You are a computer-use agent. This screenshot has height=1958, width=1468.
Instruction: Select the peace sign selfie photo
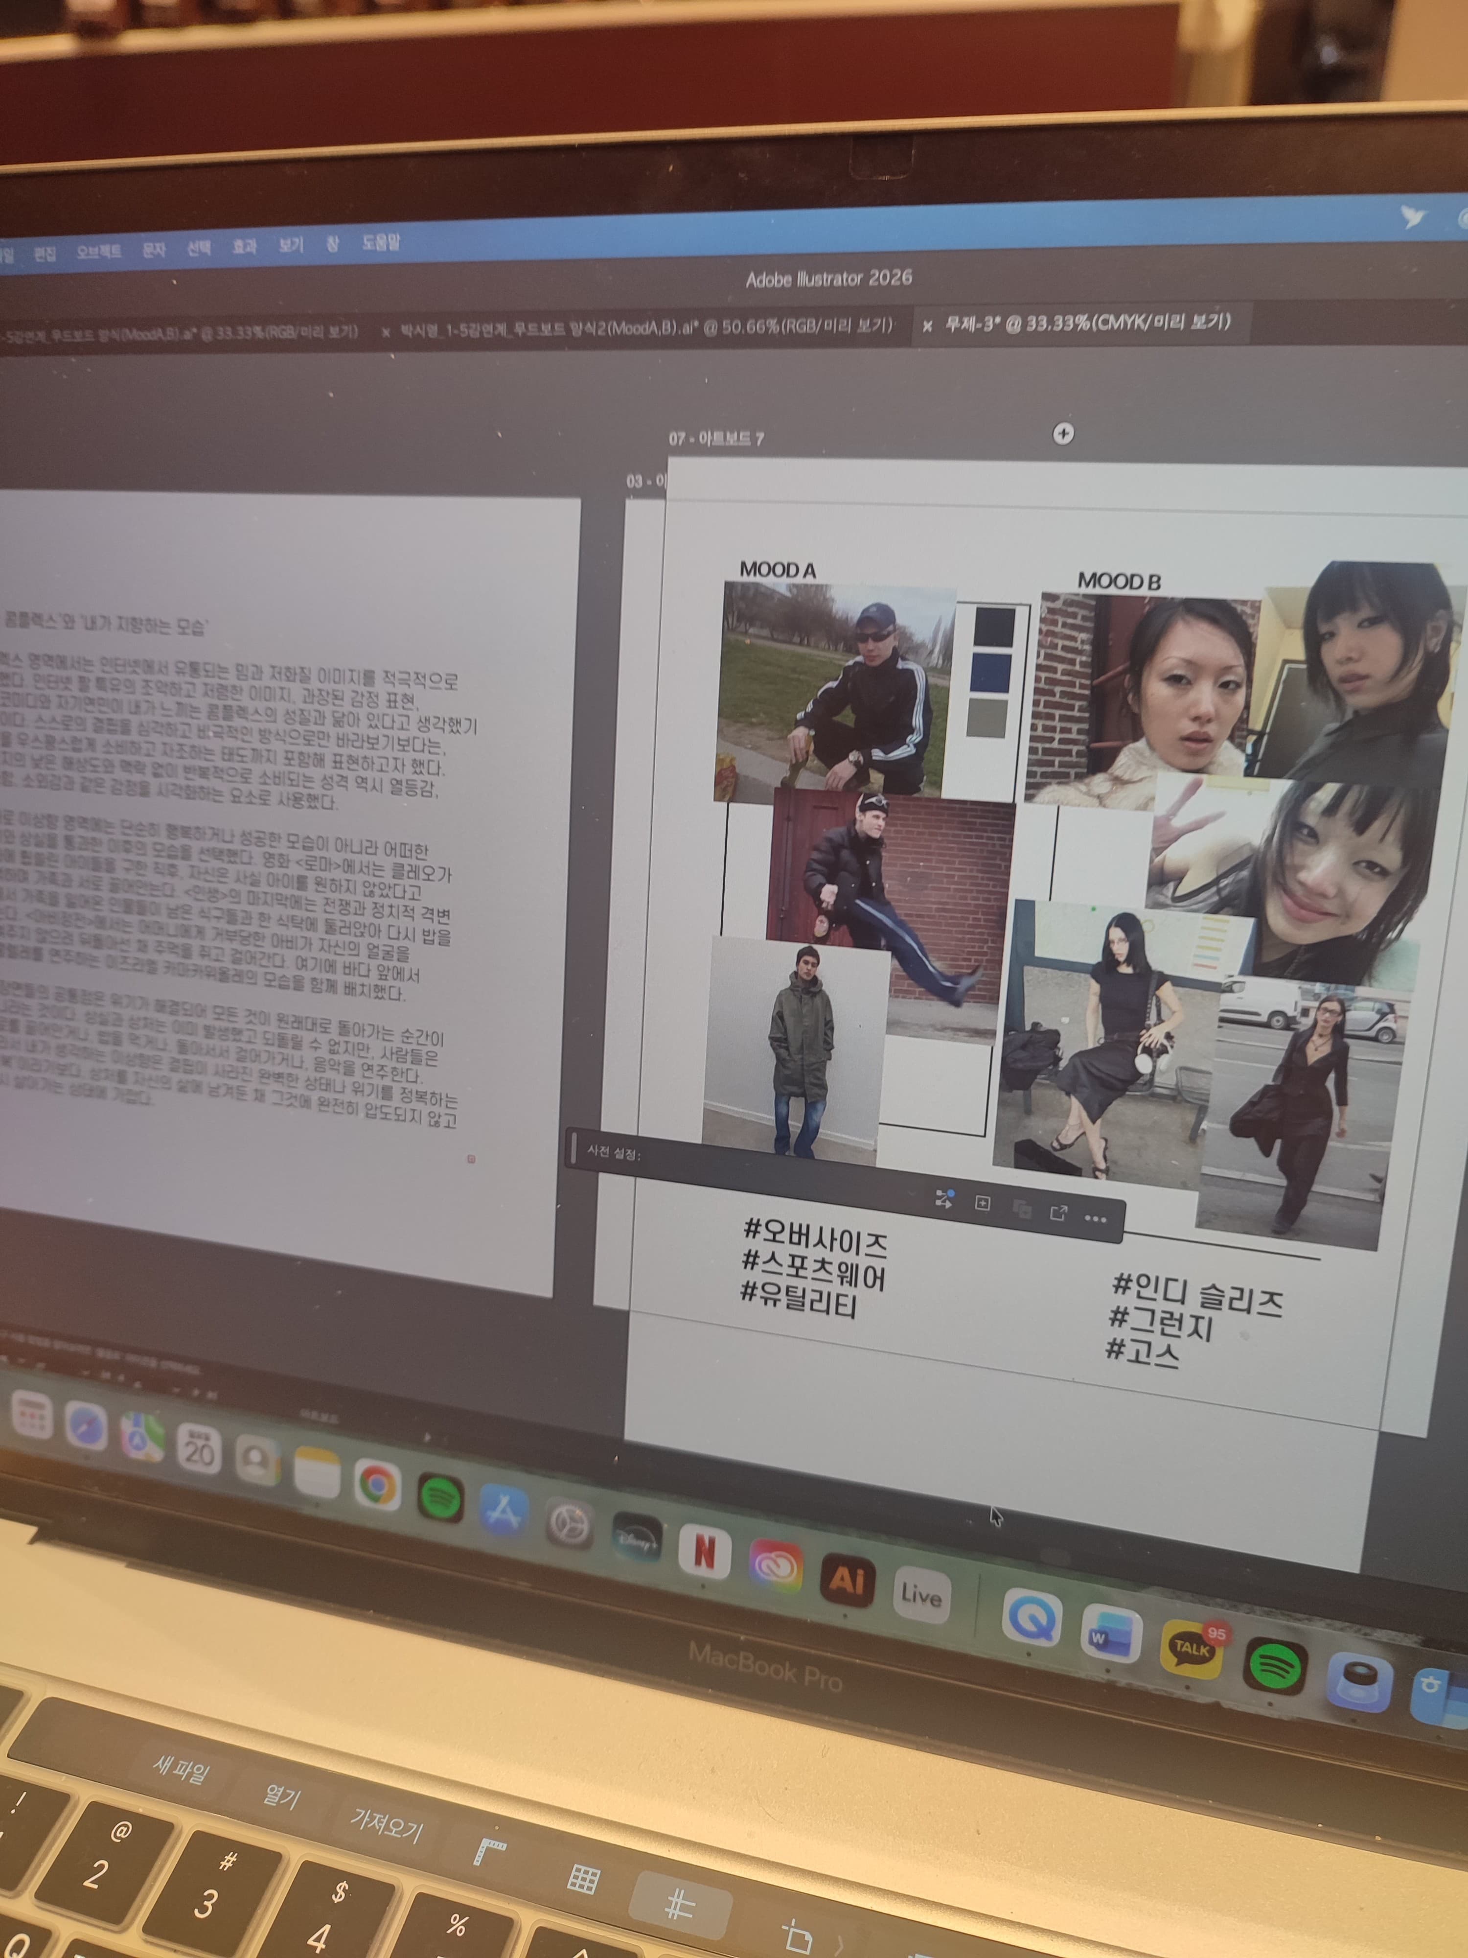[x=1283, y=876]
